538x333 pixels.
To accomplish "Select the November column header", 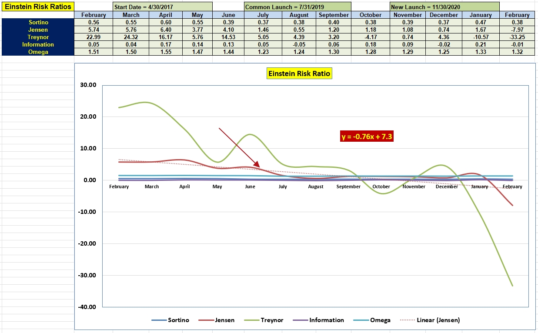I will click(407, 15).
